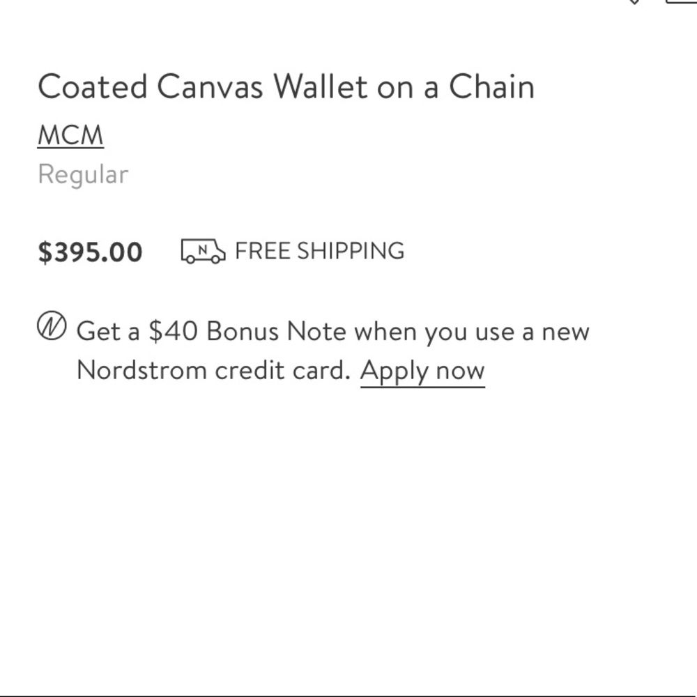This screenshot has height=697, width=697.
Task: Click the free shipping truck icon
Action: [203, 251]
